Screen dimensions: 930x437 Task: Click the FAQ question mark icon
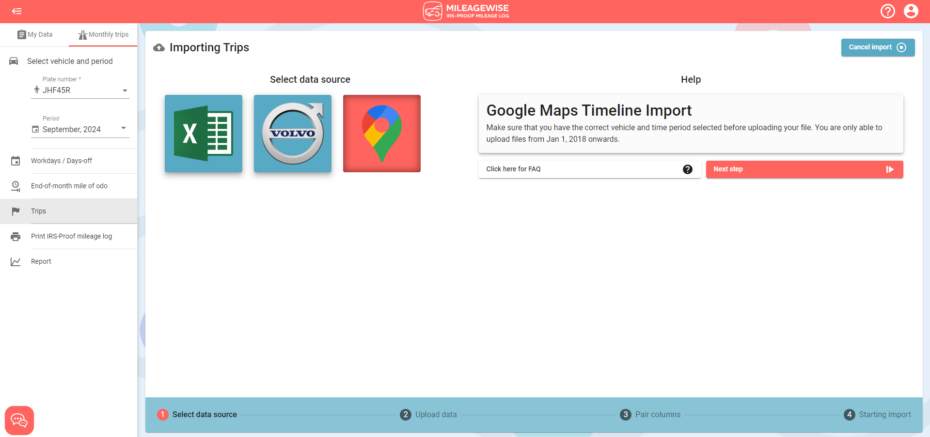(x=687, y=169)
